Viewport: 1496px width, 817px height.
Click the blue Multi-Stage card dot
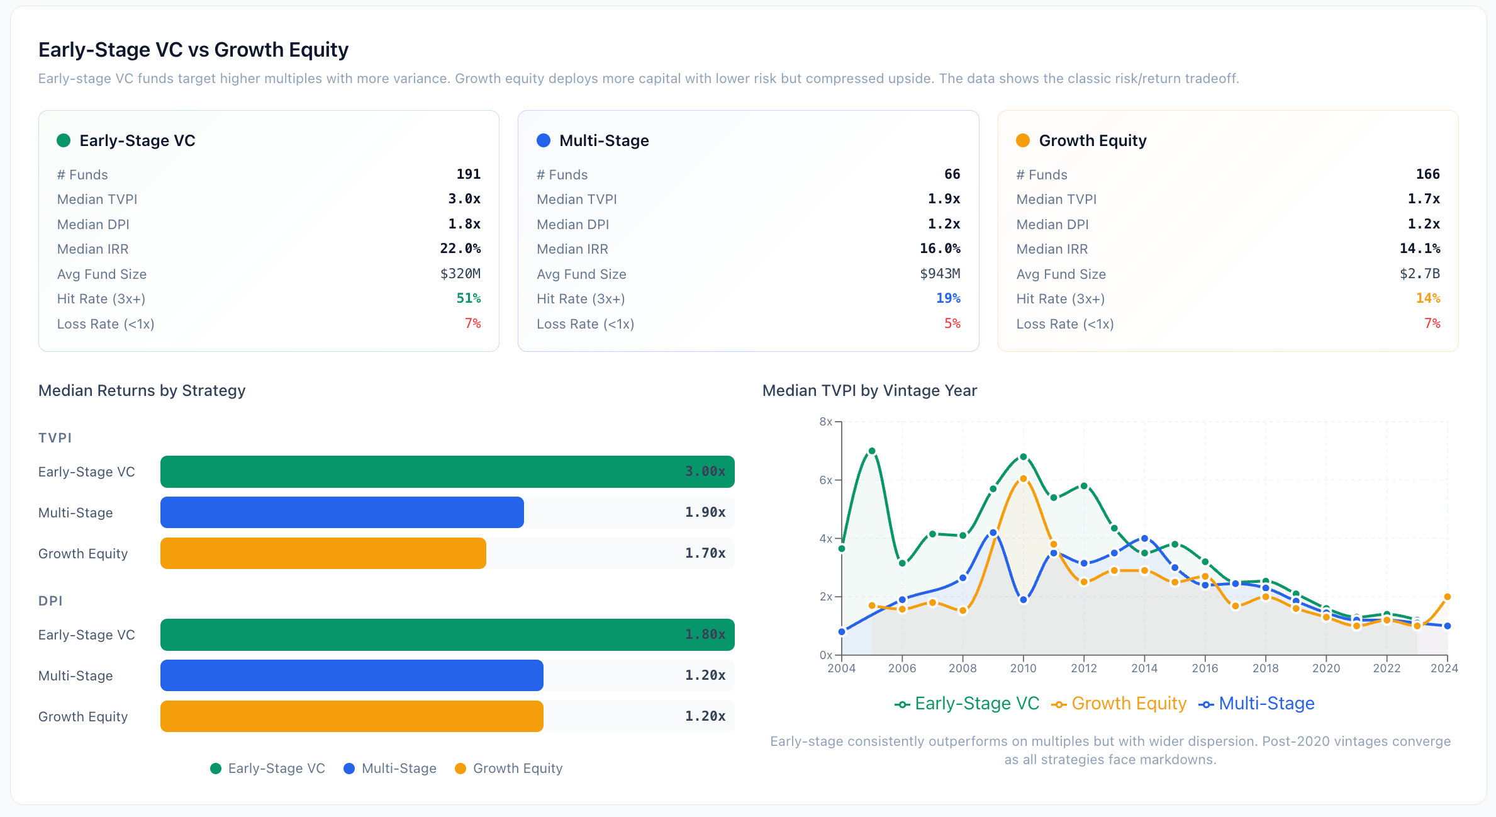tap(544, 140)
